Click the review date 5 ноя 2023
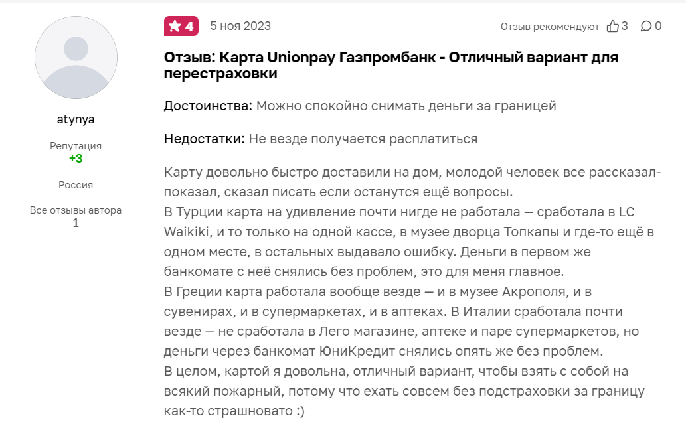 (240, 27)
